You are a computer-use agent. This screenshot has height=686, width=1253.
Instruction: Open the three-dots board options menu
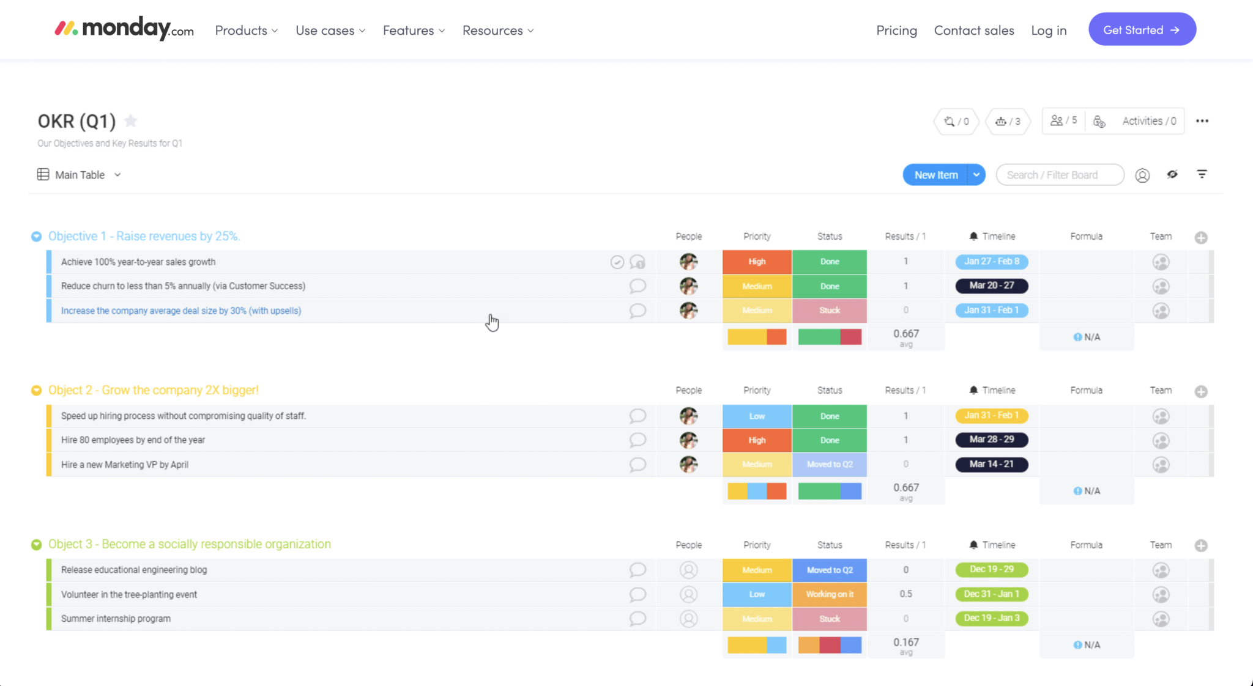[1202, 121]
